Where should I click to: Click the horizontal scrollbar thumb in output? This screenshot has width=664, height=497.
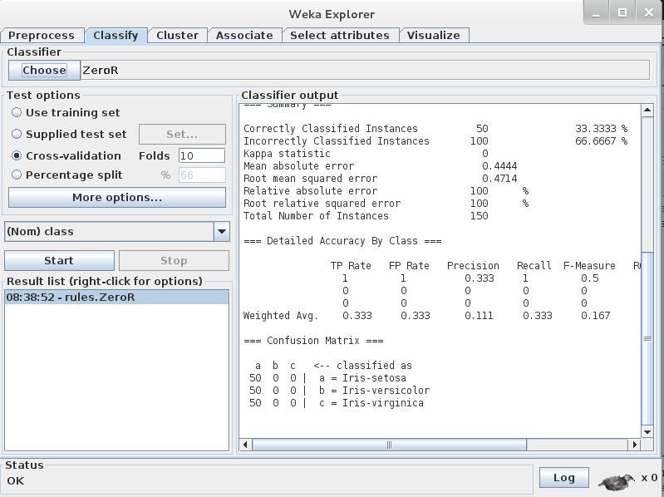point(389,445)
